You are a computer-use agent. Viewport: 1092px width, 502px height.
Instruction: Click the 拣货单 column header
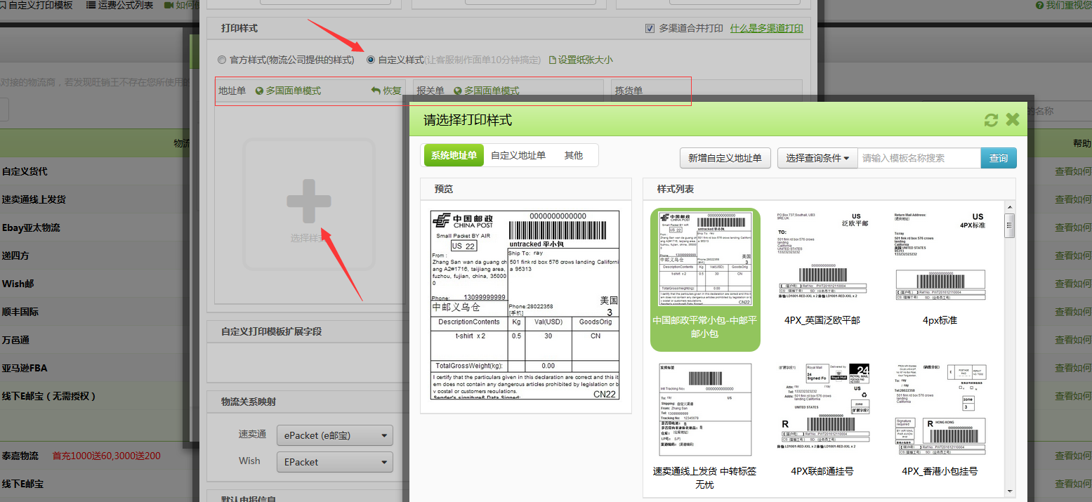(x=629, y=91)
